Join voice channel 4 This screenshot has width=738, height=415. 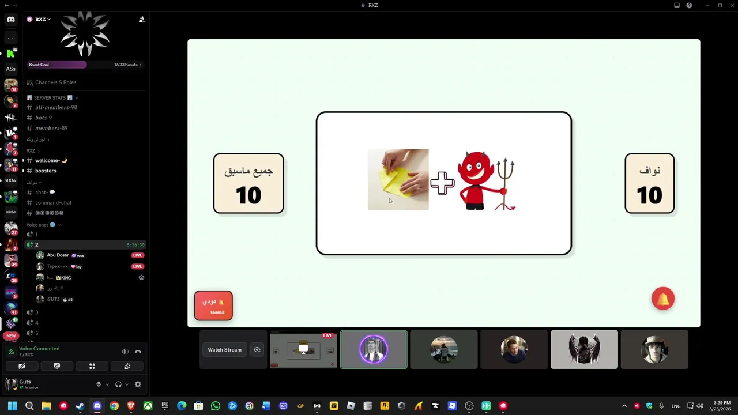click(x=85, y=323)
